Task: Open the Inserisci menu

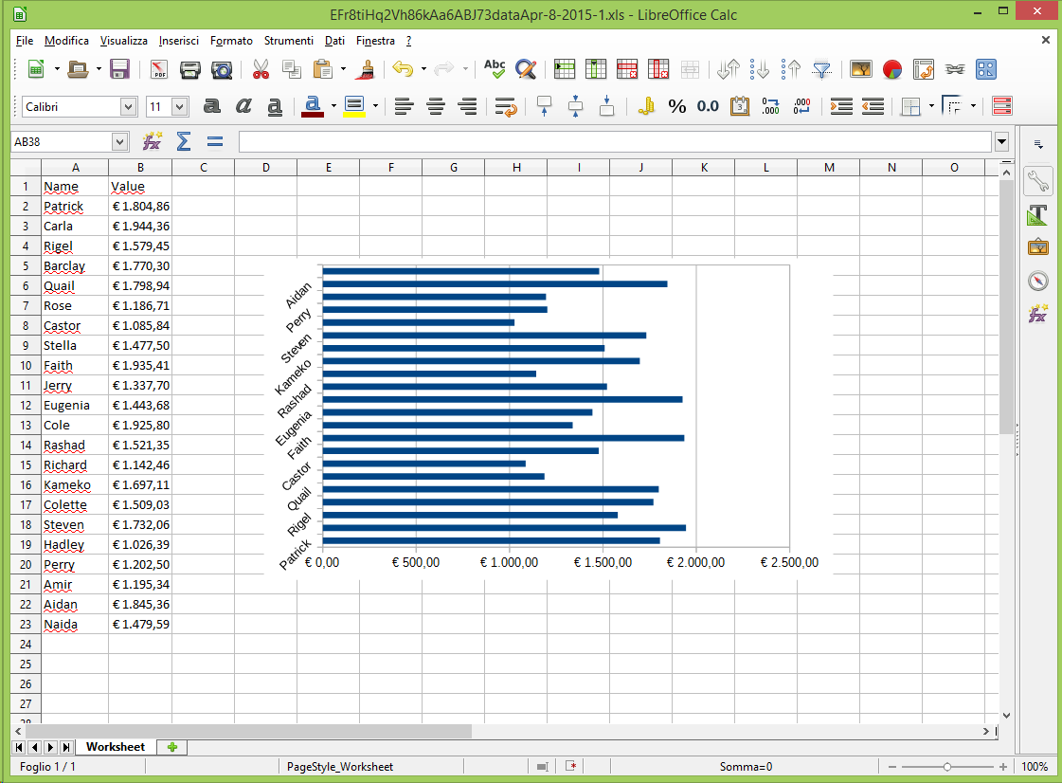Action: click(x=178, y=41)
